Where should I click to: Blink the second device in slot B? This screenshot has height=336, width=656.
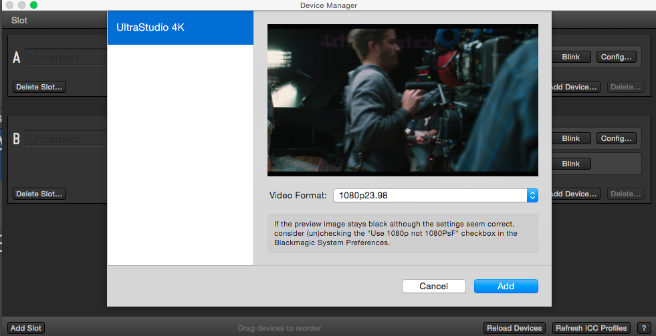(570, 164)
